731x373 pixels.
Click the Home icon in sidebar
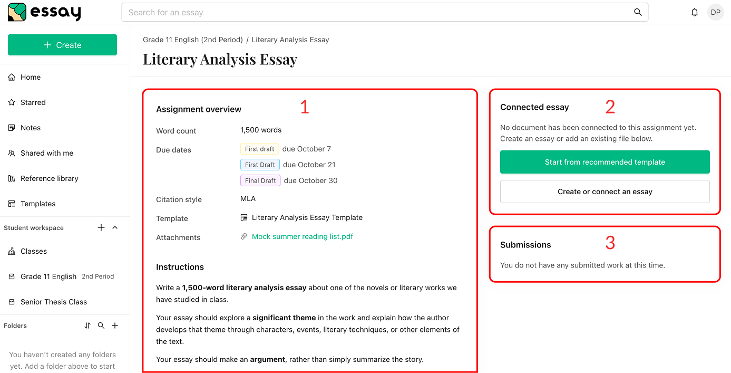12,77
